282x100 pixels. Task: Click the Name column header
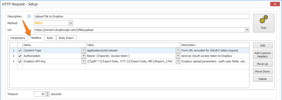pos(54,45)
